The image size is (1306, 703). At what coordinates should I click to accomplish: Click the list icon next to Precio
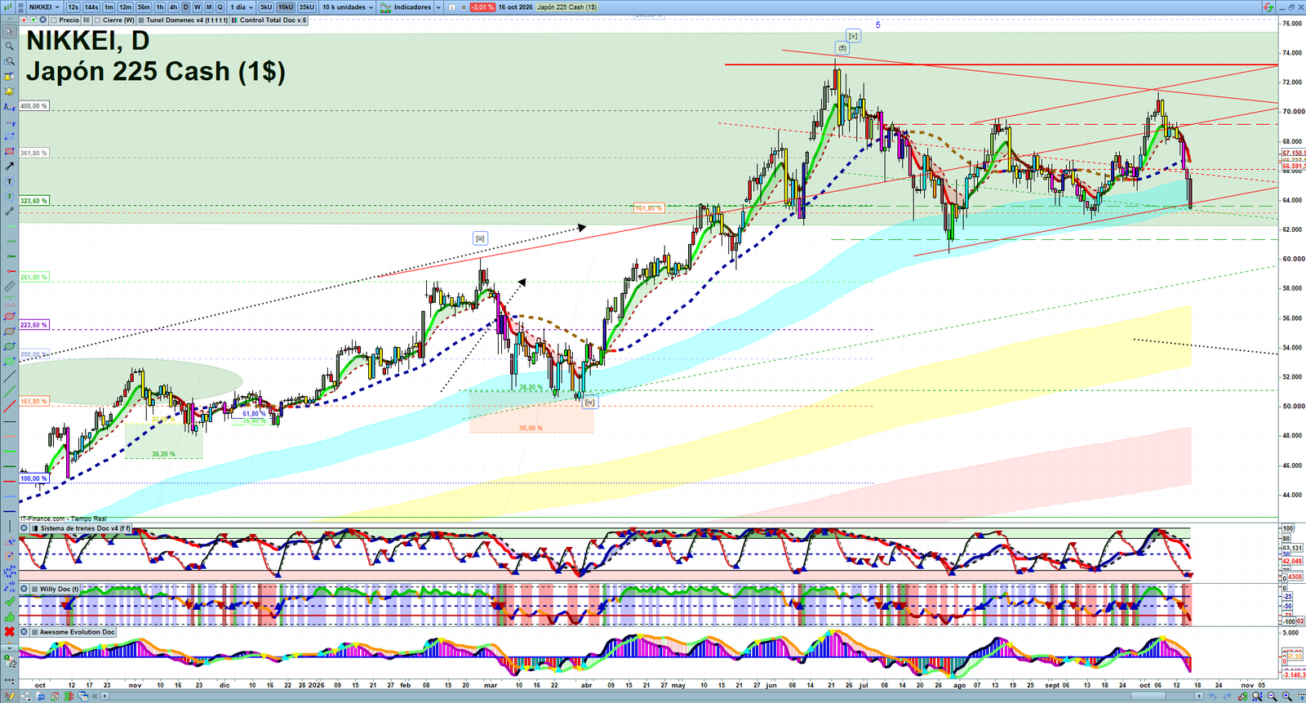point(87,20)
